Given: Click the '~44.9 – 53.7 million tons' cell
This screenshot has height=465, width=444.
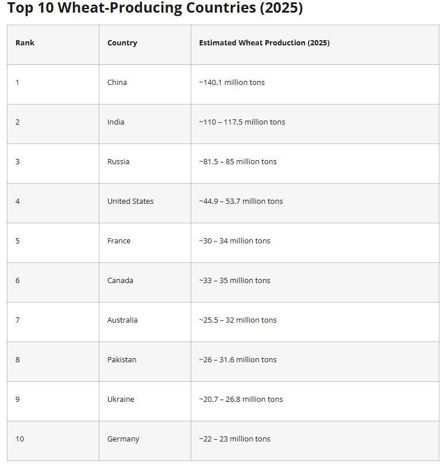Looking at the screenshot, I should click(x=241, y=201).
